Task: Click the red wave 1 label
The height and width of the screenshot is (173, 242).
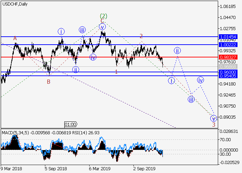Action: click(116, 72)
